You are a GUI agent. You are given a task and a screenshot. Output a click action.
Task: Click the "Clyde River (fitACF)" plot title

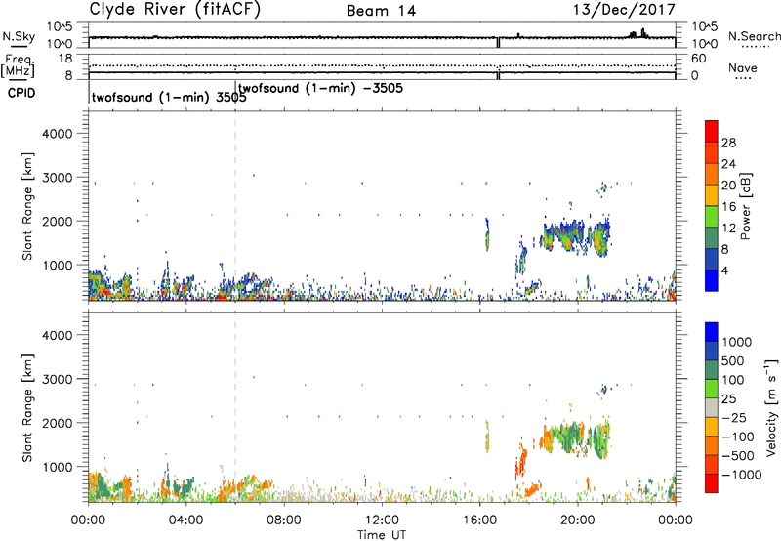tap(175, 10)
